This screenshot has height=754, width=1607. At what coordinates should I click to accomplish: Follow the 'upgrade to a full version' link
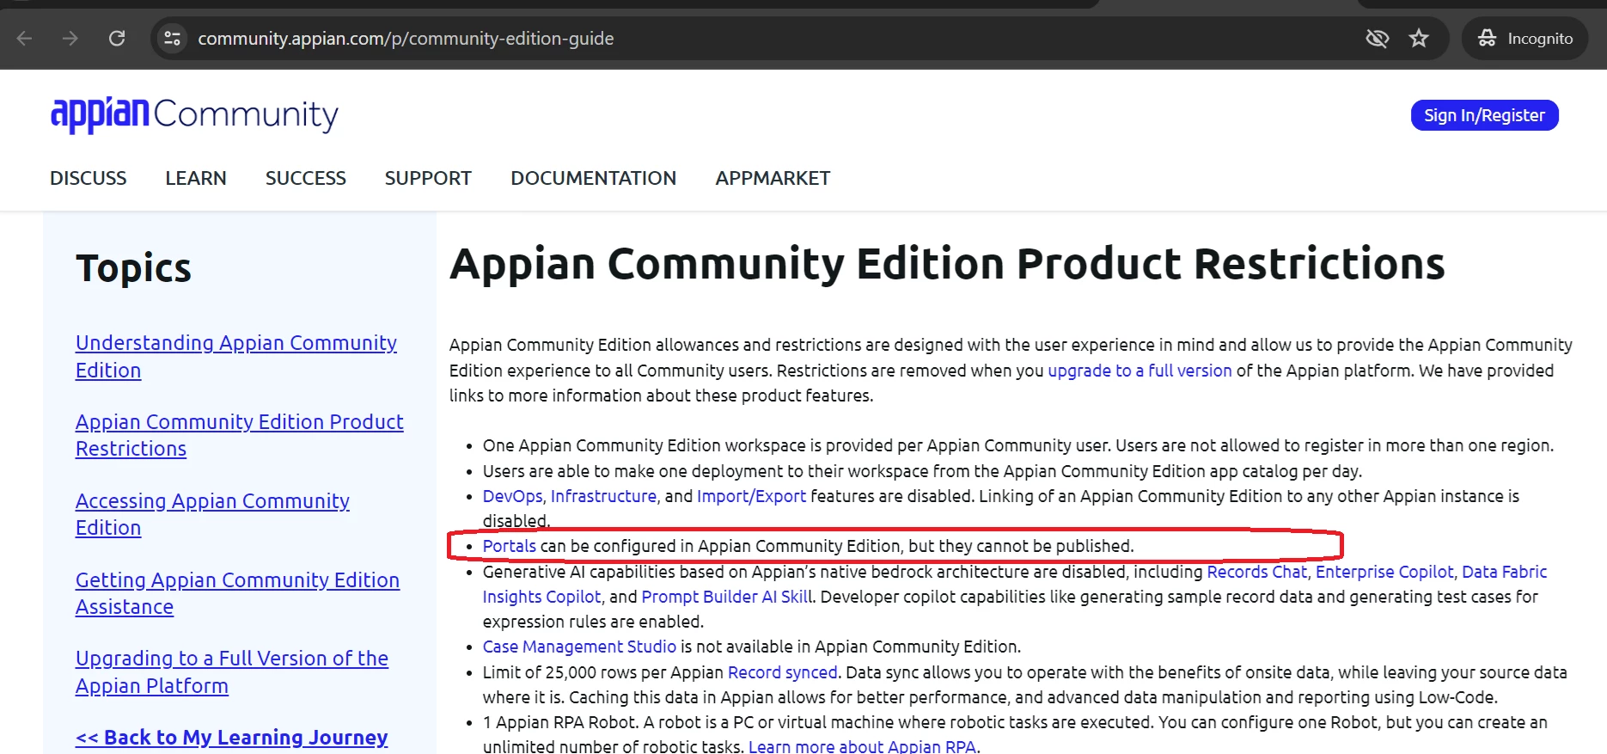tap(1140, 371)
